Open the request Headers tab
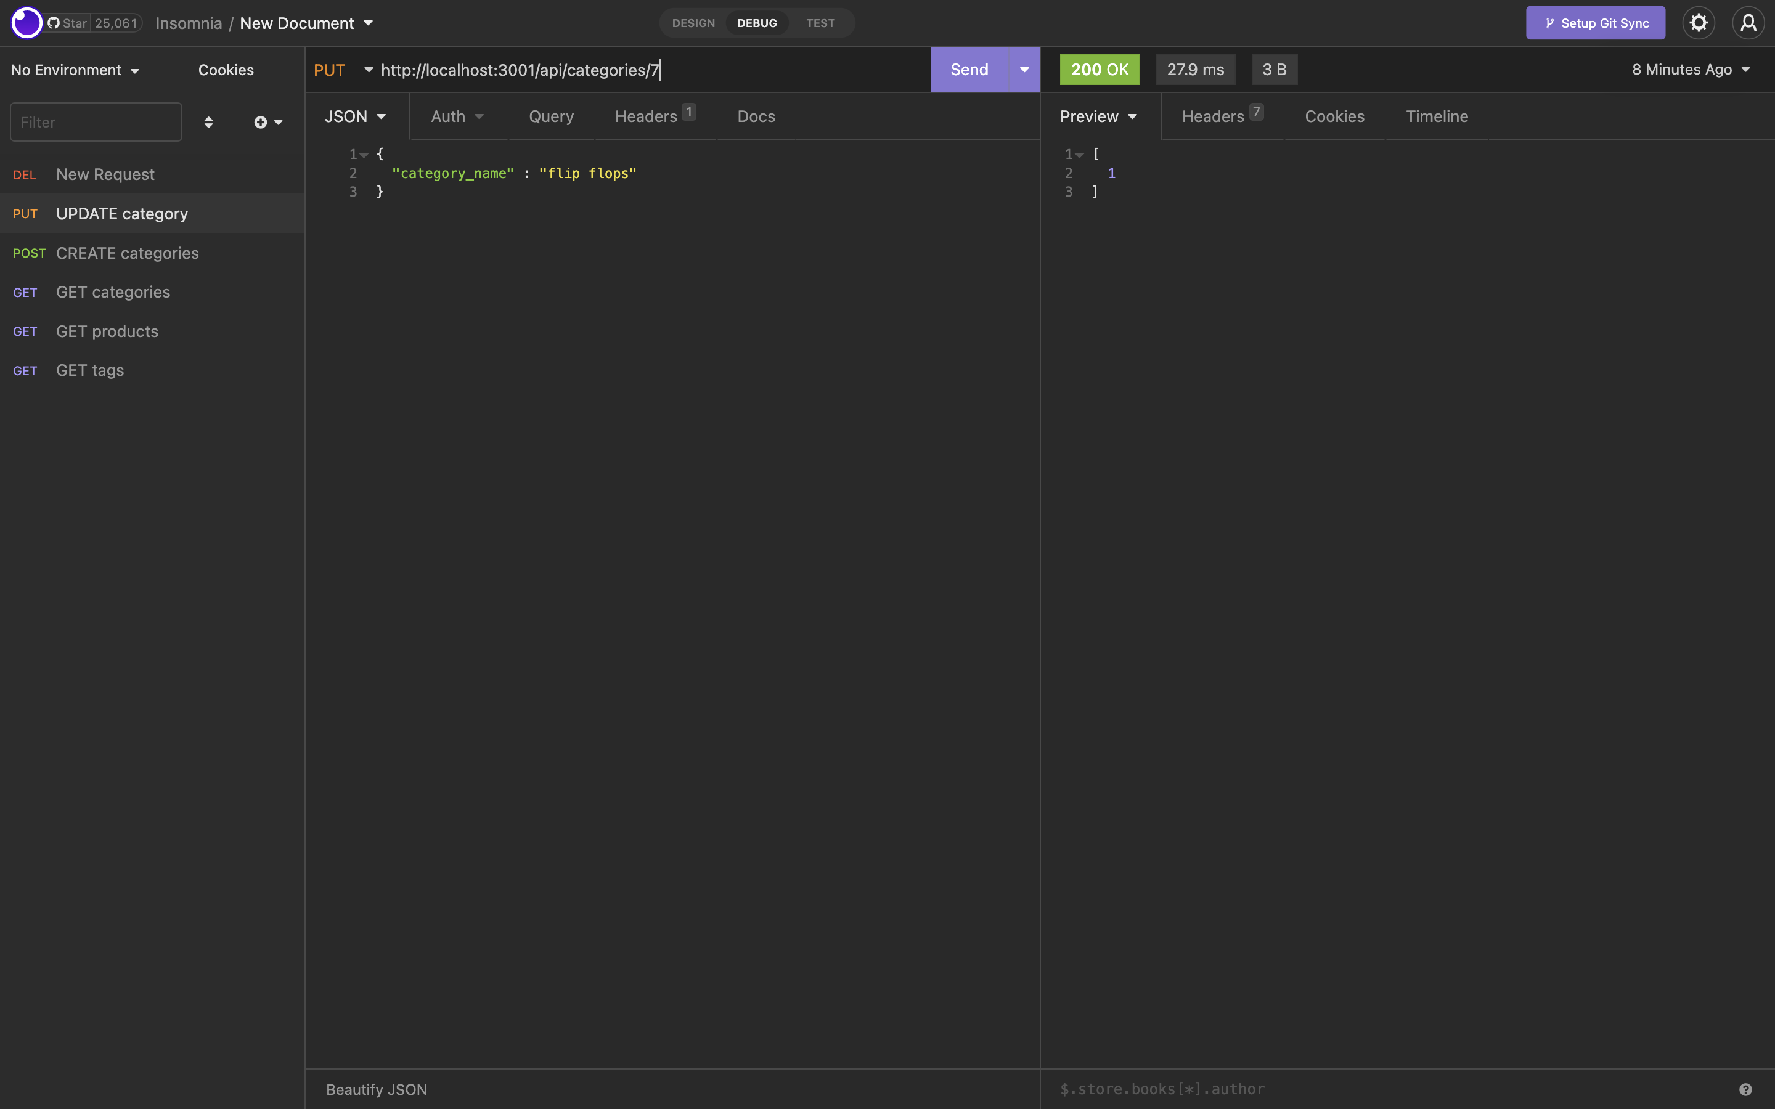The width and height of the screenshot is (1775, 1109). [x=655, y=116]
